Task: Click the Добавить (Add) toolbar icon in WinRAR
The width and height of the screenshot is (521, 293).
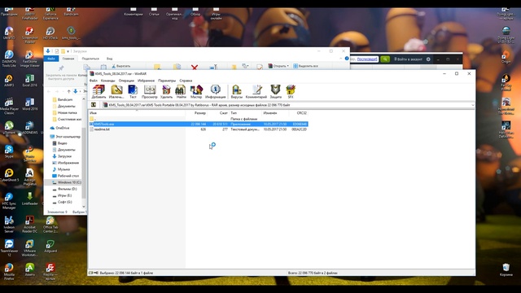Action: 99,92
